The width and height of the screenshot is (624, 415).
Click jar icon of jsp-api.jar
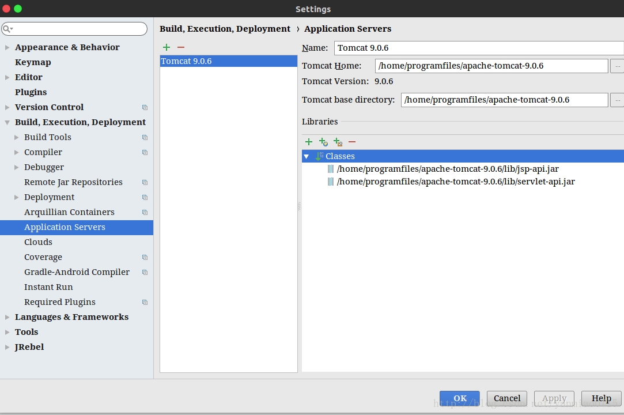pos(330,169)
